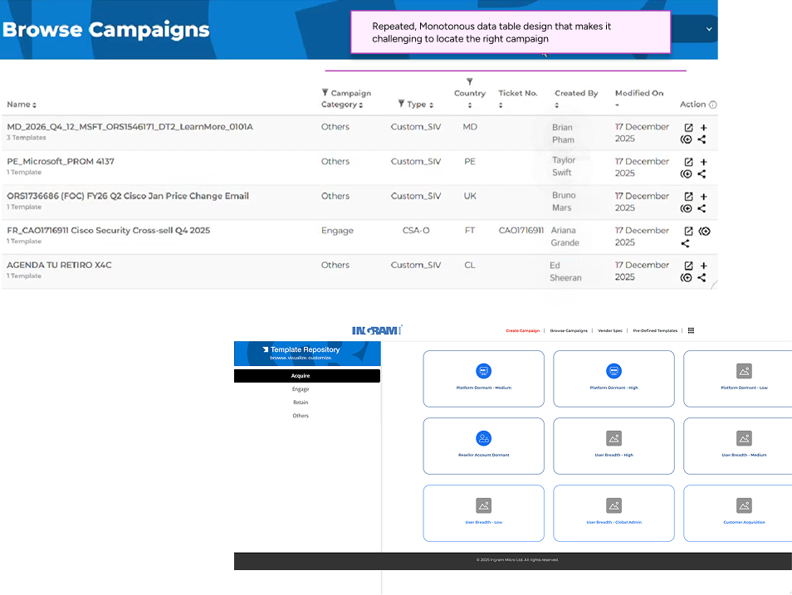Click the ticket number CAO1716911

tap(521, 231)
